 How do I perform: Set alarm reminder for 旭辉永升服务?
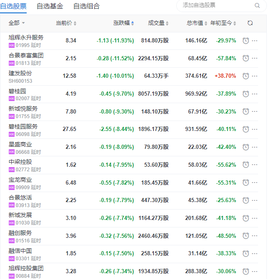(x=246, y=41)
